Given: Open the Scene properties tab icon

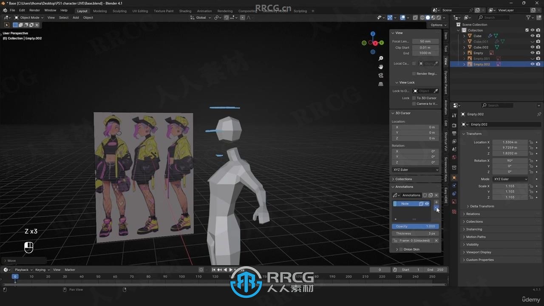Looking at the screenshot, I should 454,149.
